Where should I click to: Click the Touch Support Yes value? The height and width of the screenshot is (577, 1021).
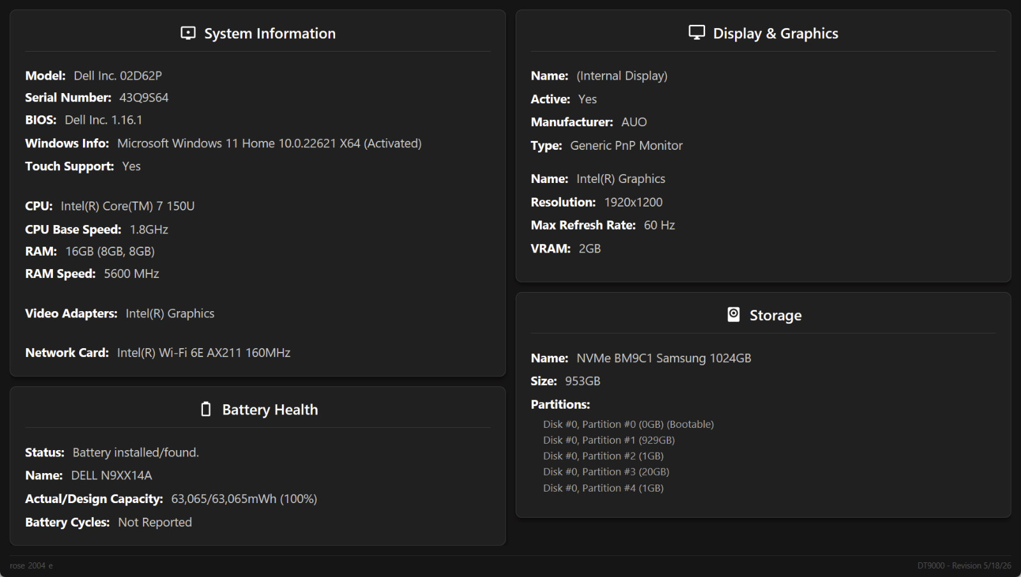pyautogui.click(x=131, y=166)
